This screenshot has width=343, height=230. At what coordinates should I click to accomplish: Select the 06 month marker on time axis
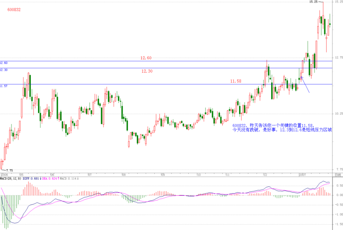tap(52, 175)
